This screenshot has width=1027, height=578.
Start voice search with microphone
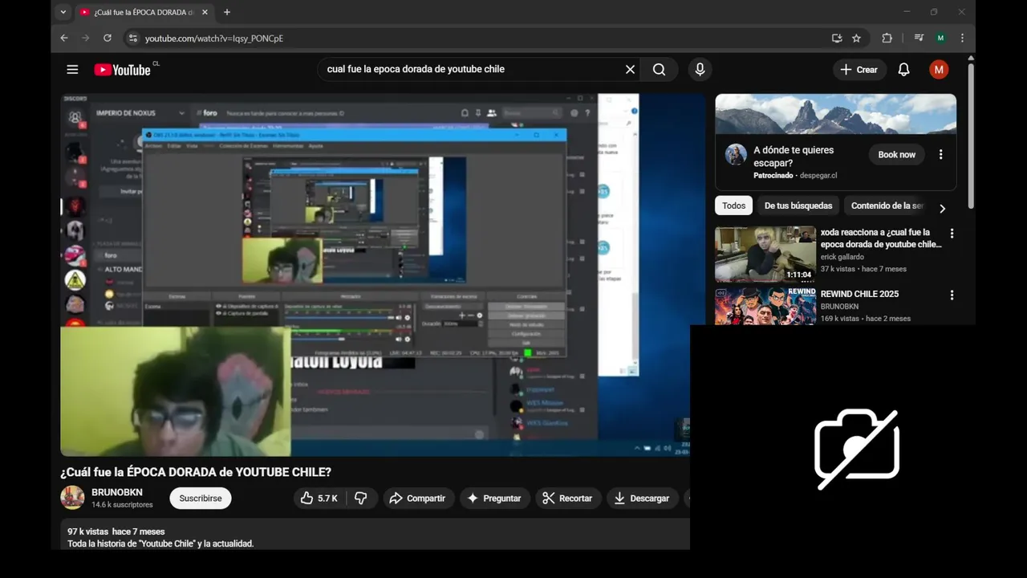click(x=700, y=70)
